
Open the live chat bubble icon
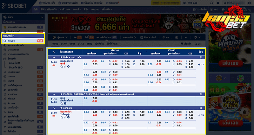click(223, 10)
